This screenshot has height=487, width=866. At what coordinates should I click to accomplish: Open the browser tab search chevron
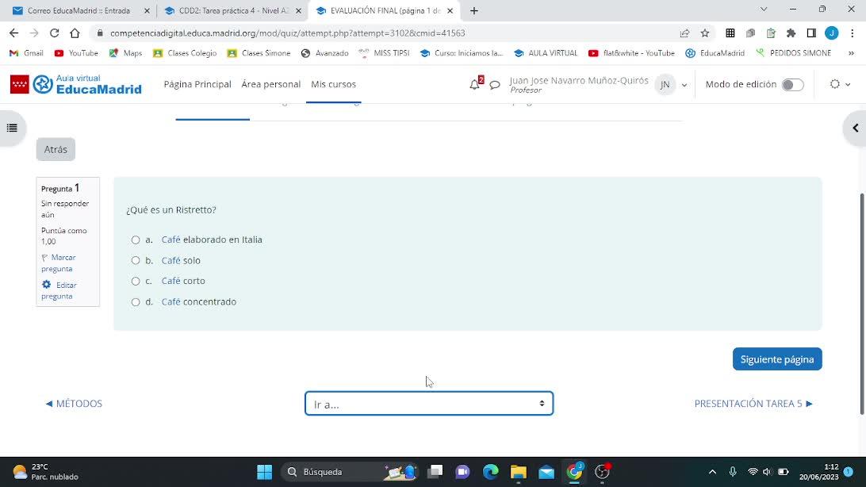point(763,10)
